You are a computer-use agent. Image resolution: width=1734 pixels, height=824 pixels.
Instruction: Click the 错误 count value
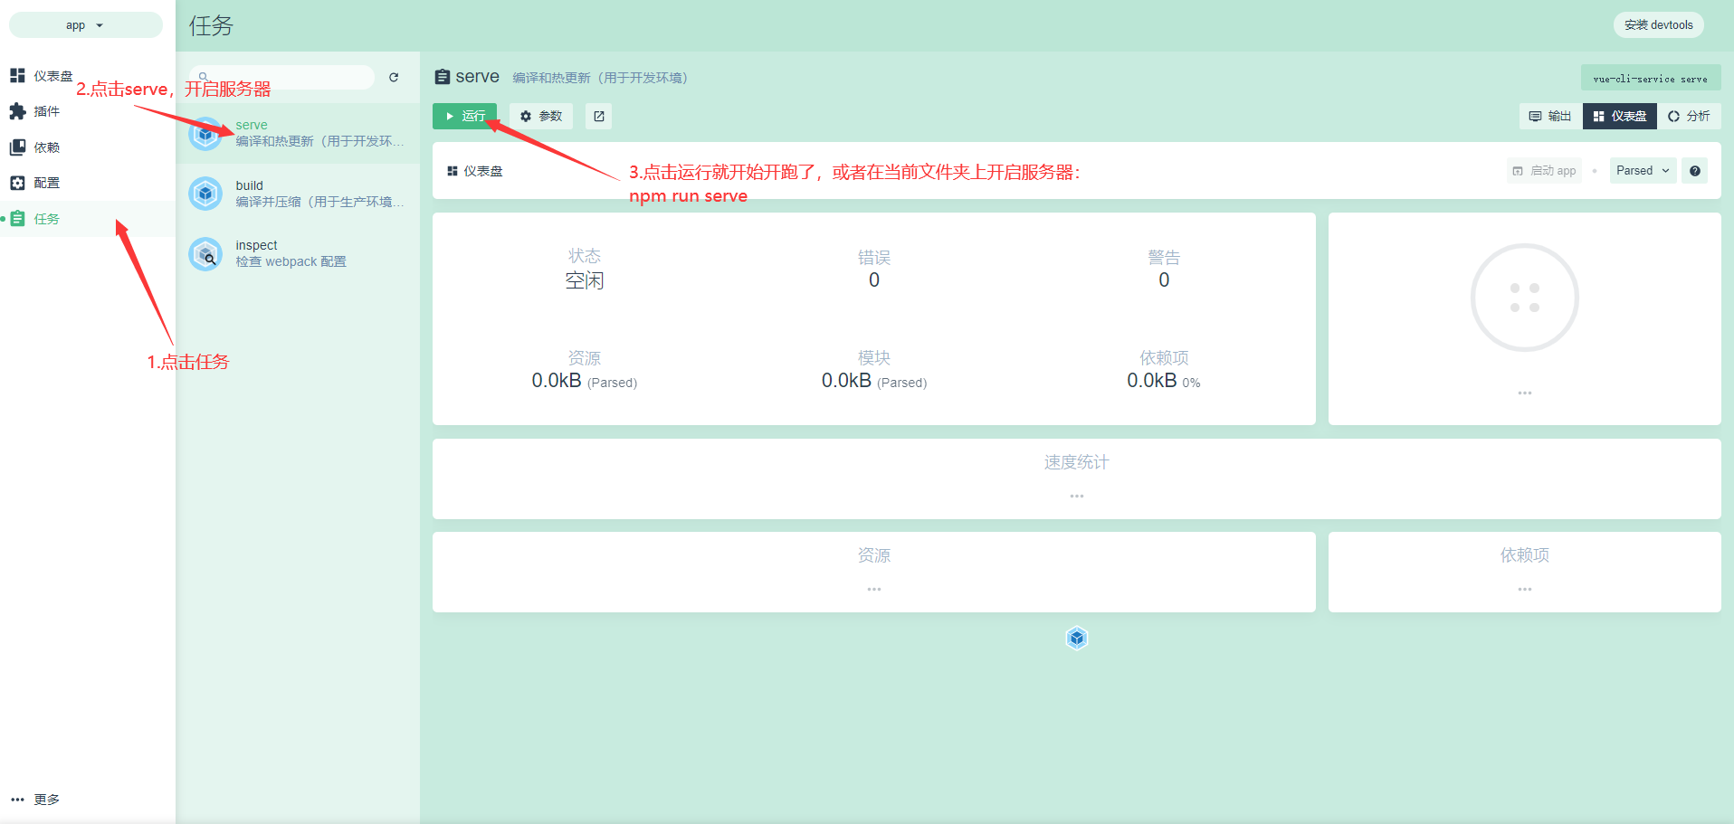pyautogui.click(x=874, y=280)
